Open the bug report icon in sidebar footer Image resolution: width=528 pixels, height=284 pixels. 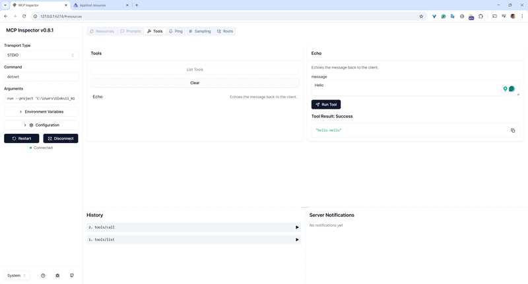[x=57, y=275]
